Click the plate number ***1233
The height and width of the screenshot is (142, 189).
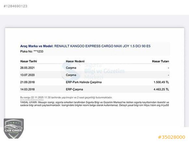coord(38,52)
